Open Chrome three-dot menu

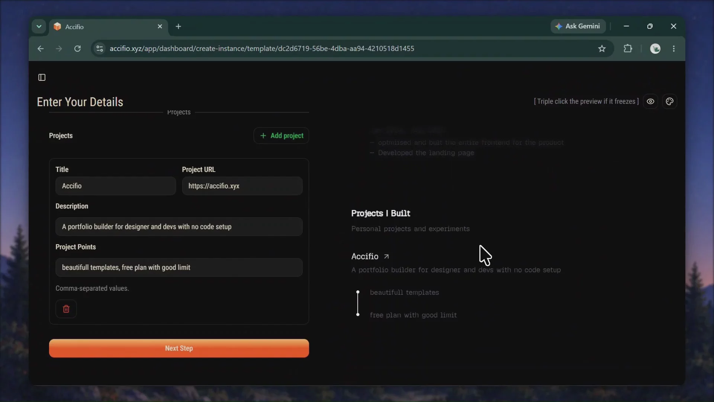pos(674,48)
